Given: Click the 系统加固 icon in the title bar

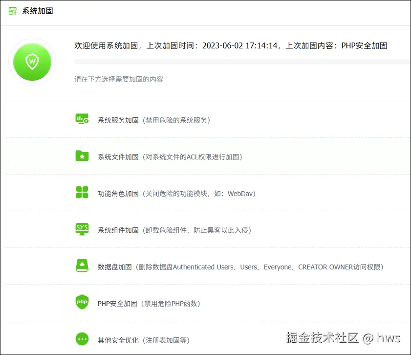Looking at the screenshot, I should point(12,10).
